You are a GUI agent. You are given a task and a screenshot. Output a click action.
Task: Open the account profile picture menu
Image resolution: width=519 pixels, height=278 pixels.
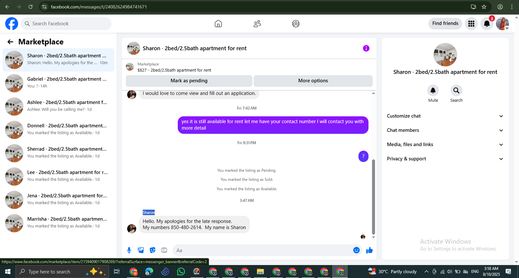pyautogui.click(x=502, y=24)
